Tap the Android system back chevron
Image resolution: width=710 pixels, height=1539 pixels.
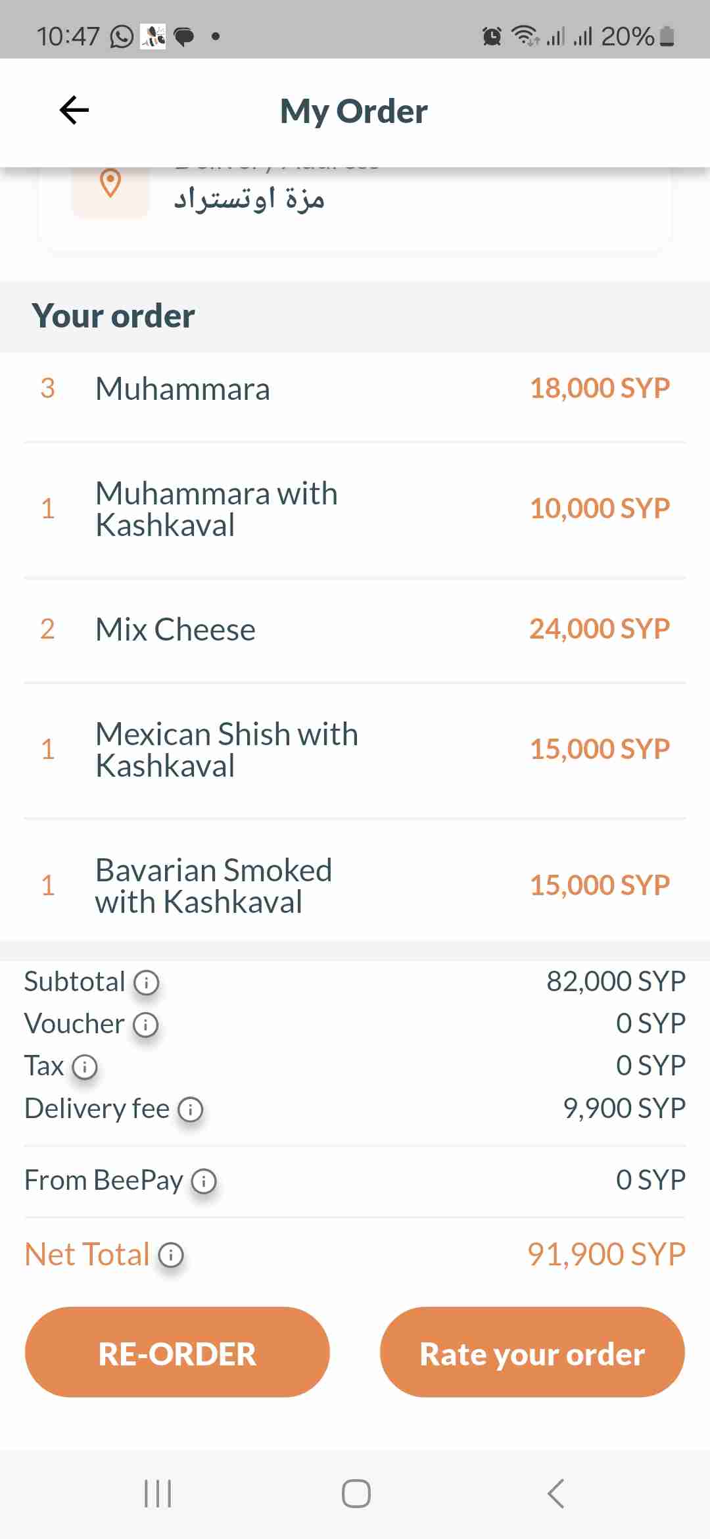coord(556,1494)
